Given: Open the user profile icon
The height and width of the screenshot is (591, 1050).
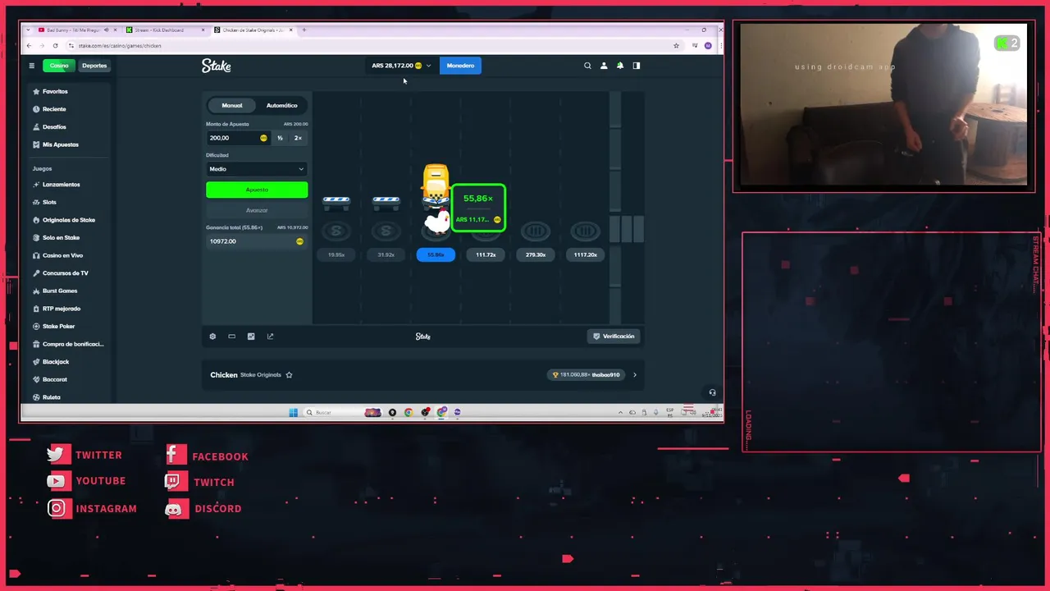Looking at the screenshot, I should pyautogui.click(x=604, y=66).
